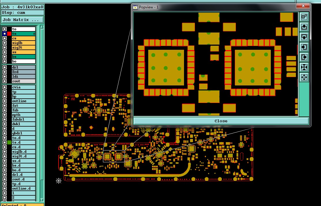Image resolution: width=321 pixels, height=206 pixels.
Task: Close the Popview window with the X button
Action: [303, 6]
